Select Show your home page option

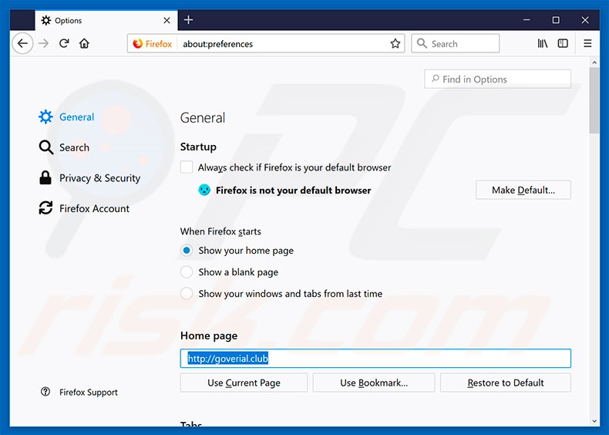pos(187,251)
